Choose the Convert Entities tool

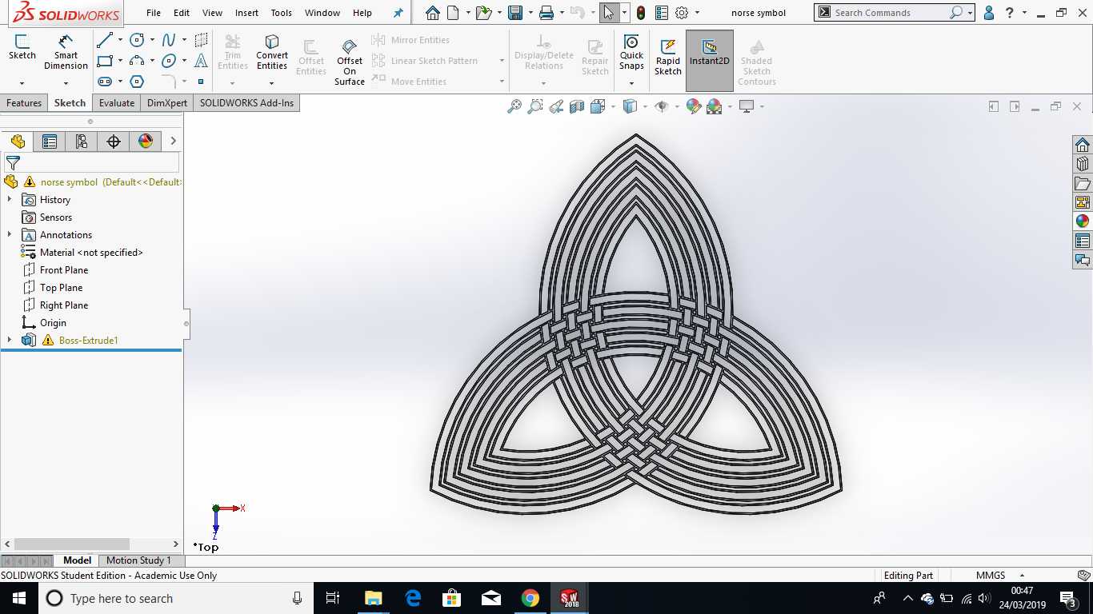[x=272, y=51]
